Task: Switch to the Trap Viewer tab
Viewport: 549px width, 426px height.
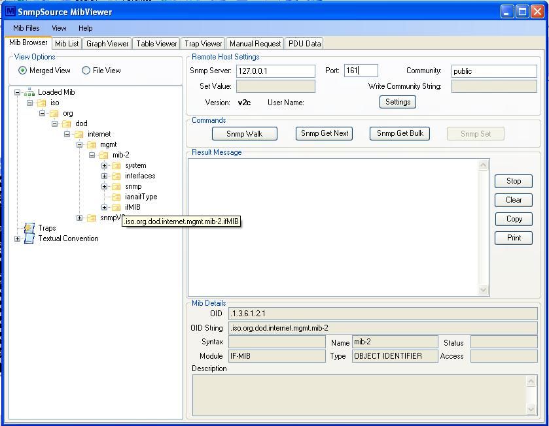Action: click(x=204, y=44)
